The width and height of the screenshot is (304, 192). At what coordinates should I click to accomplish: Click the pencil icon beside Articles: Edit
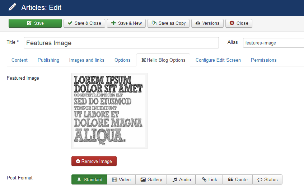(12, 7)
